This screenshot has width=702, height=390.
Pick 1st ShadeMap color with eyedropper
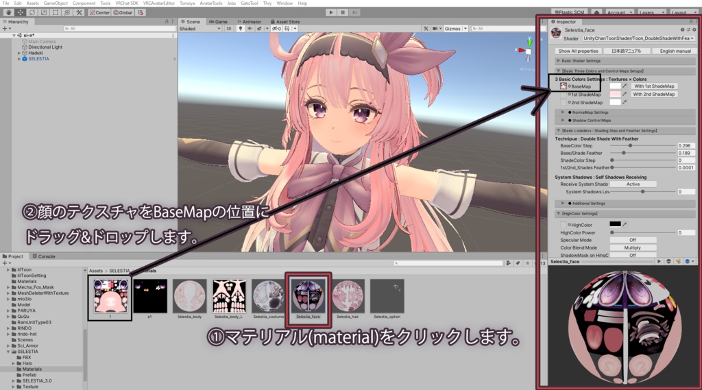(x=625, y=95)
